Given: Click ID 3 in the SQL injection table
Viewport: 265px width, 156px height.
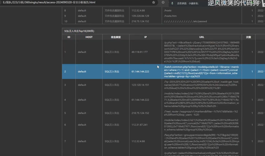Looking at the screenshot, I should pyautogui.click(x=65, y=85).
